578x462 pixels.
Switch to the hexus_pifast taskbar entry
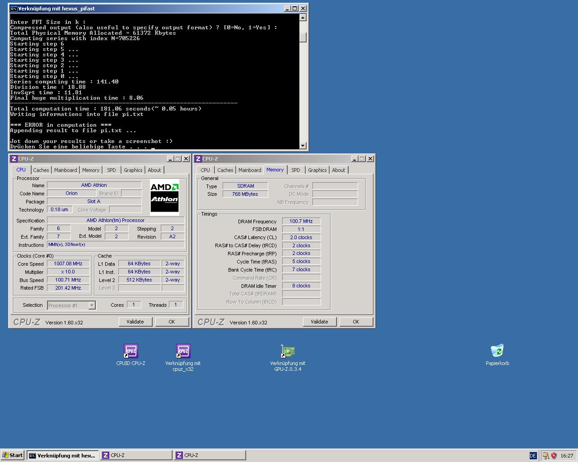pyautogui.click(x=62, y=455)
